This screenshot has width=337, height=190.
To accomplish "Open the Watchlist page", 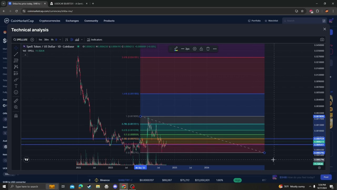I will click(x=271, y=21).
